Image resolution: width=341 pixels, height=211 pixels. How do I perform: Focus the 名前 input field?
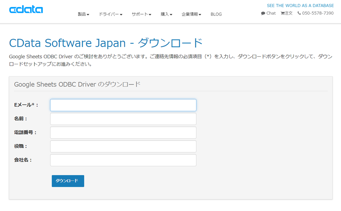pos(123,119)
